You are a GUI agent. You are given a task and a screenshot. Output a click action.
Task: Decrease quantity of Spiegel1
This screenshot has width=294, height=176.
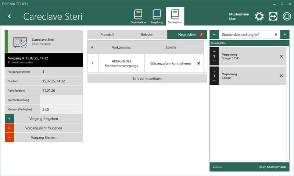pyautogui.click(x=214, y=80)
